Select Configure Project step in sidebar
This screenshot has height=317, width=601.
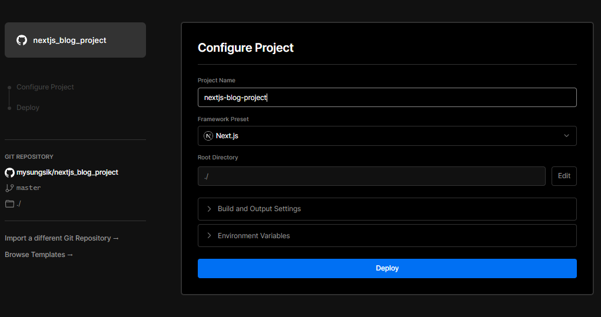coord(45,87)
